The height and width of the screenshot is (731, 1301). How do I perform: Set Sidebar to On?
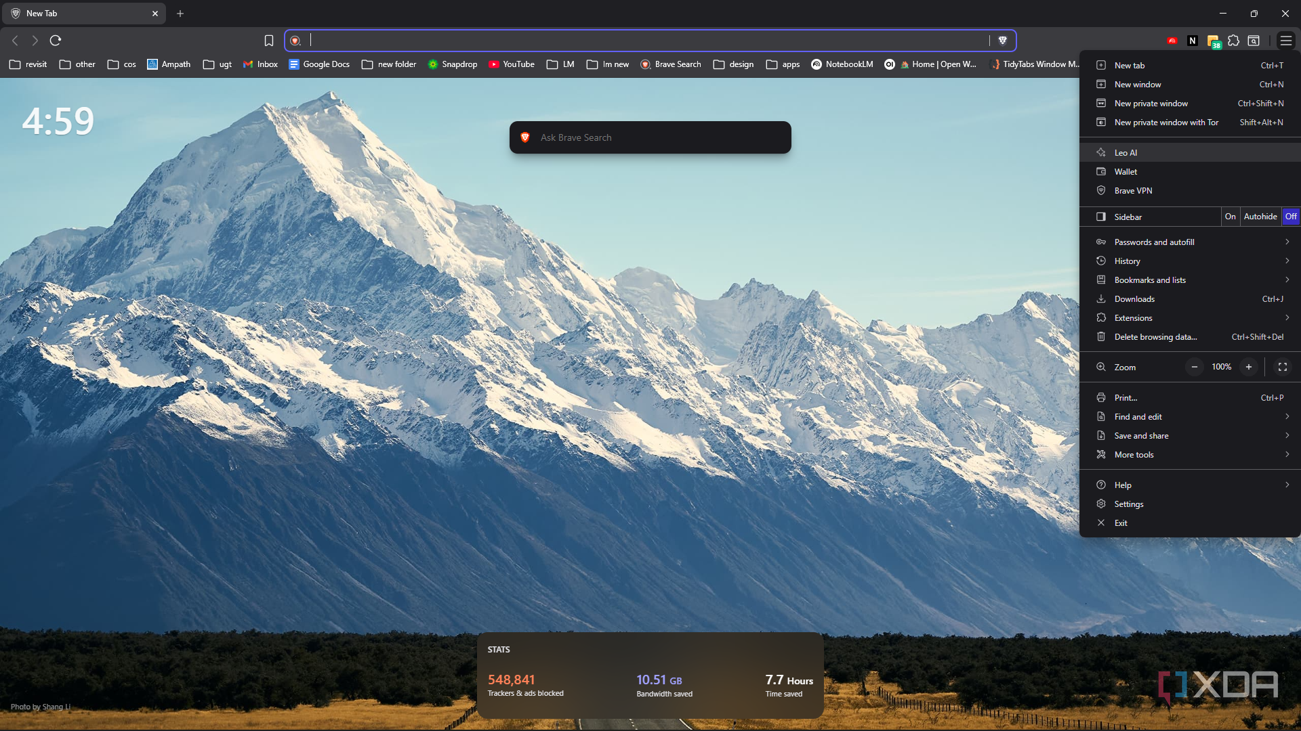click(x=1231, y=217)
